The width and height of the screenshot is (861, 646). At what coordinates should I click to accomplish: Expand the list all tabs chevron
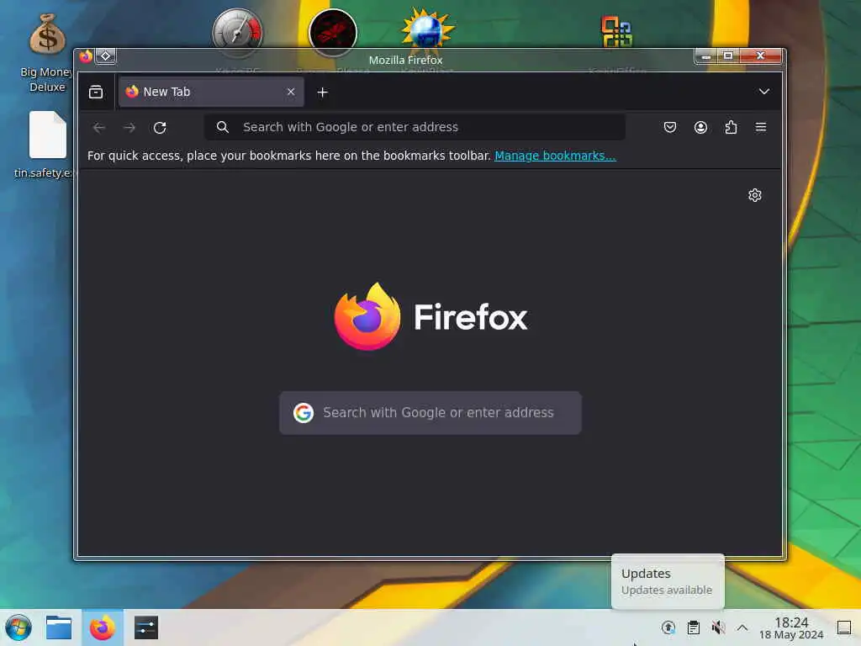(763, 92)
